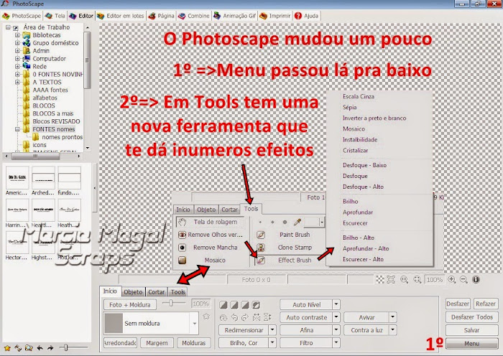Open the Editor em lotes tab
This screenshot has height=356, width=503.
tap(121, 16)
